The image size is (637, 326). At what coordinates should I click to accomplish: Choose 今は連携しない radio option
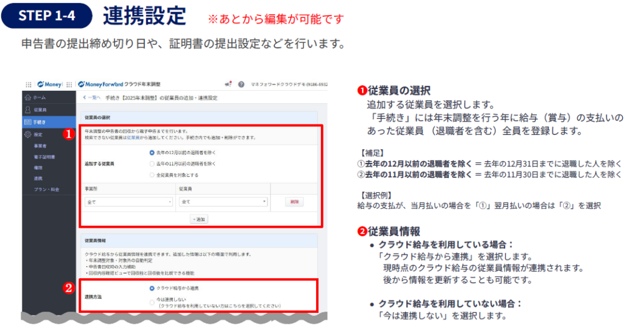[x=152, y=301]
